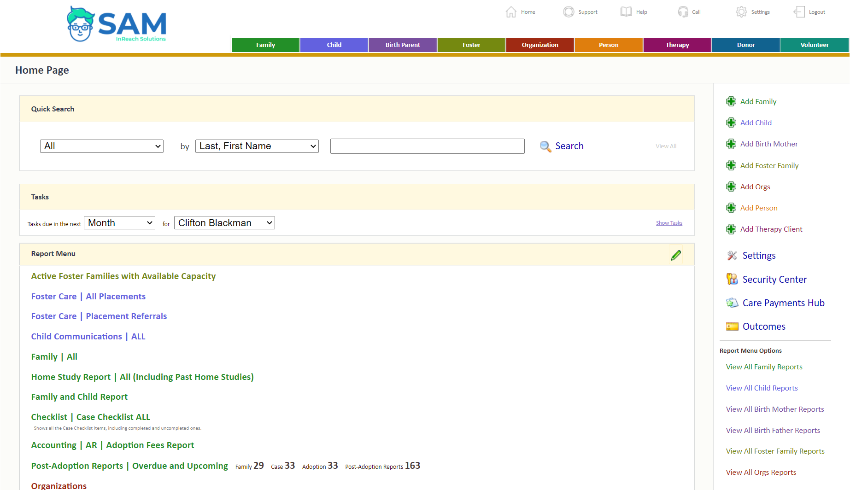This screenshot has width=850, height=490.
Task: Select the Birth Parent navigation tab
Action: [402, 45]
